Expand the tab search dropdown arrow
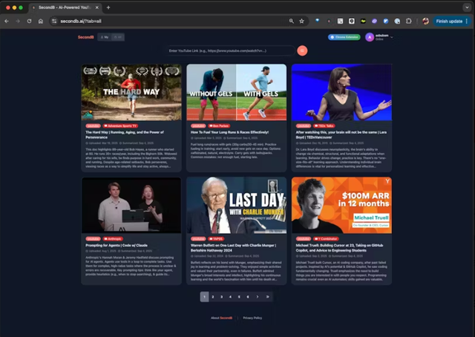The width and height of the screenshot is (475, 337). (x=467, y=7)
